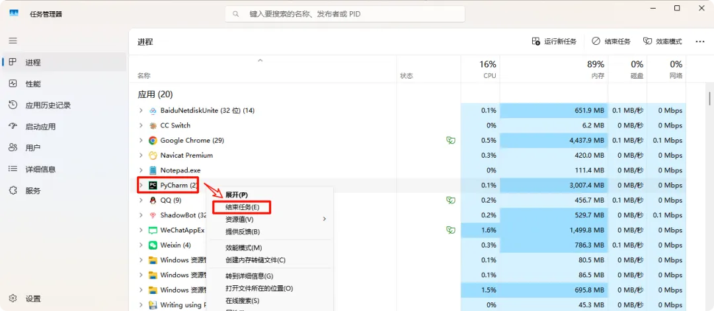The width and height of the screenshot is (714, 311).
Task: Open 应用历史记录 app history page
Action: 63,105
